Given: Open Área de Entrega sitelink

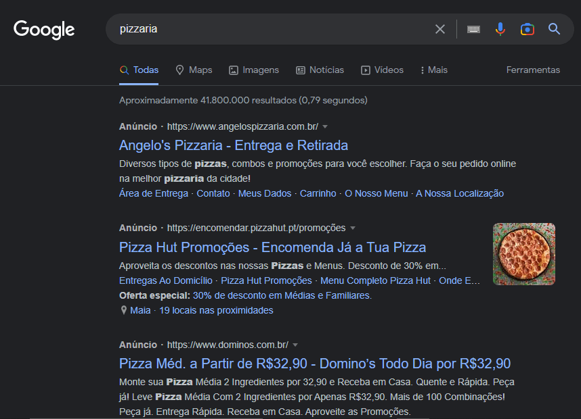Looking at the screenshot, I should [154, 193].
